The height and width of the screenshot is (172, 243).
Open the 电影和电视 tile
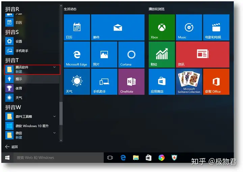[216, 27]
